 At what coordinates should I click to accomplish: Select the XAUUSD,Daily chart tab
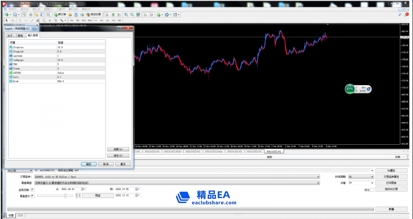(x=214, y=152)
